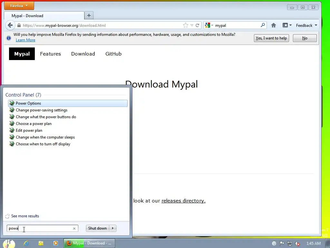Click the search magnifier icon

(263, 25)
